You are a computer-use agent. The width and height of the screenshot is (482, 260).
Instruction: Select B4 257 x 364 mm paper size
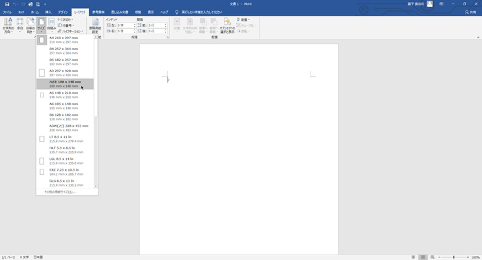click(65, 51)
